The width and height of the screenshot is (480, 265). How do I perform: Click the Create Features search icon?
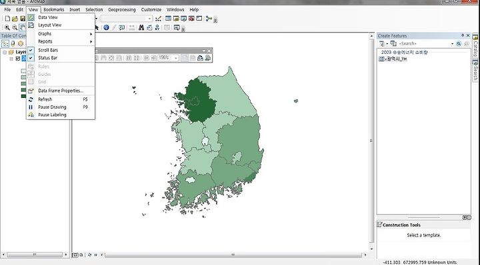[459, 44]
